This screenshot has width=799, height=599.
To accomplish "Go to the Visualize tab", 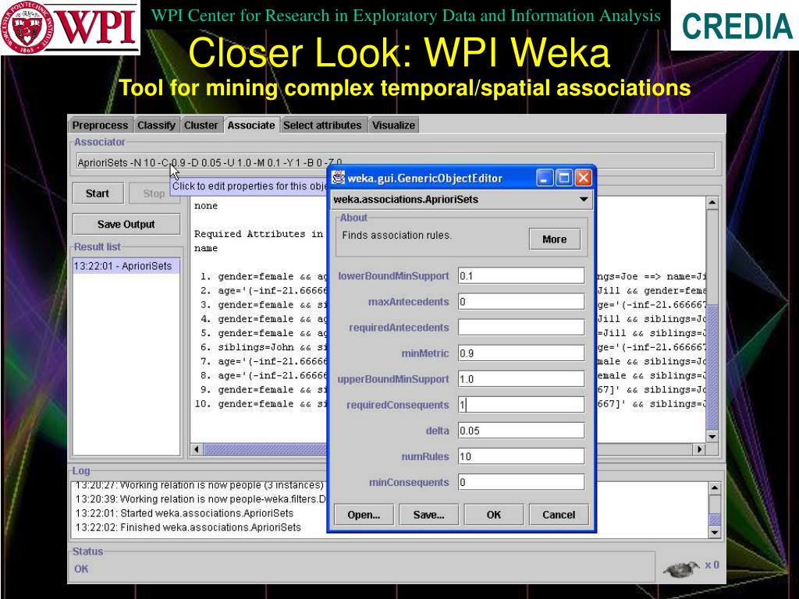I will pyautogui.click(x=393, y=126).
